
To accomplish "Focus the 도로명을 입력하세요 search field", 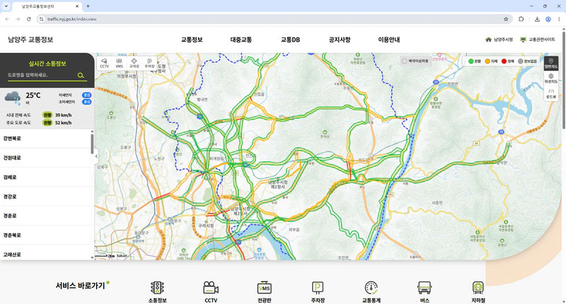I will point(42,75).
